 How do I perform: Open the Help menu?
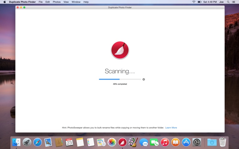(86, 2)
